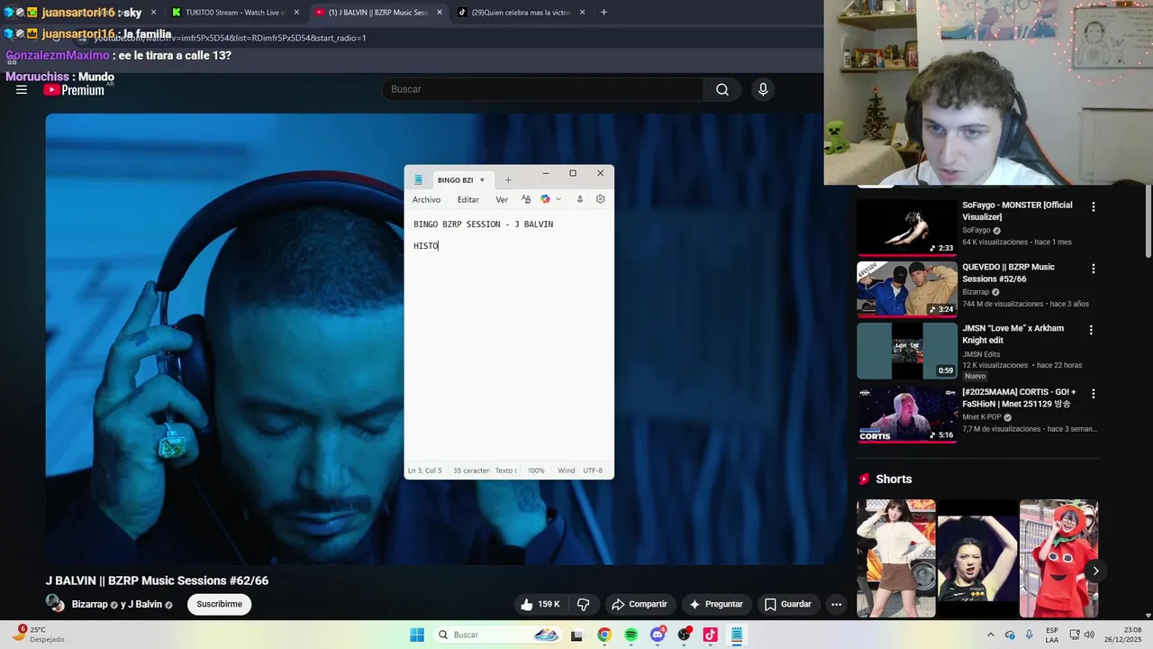Open the first Short with brown skirt
Viewport: 1153px width, 649px height.
click(895, 558)
